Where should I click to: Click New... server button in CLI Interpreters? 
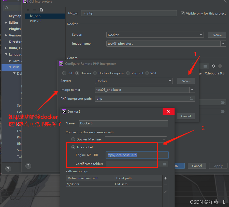[x=217, y=35]
